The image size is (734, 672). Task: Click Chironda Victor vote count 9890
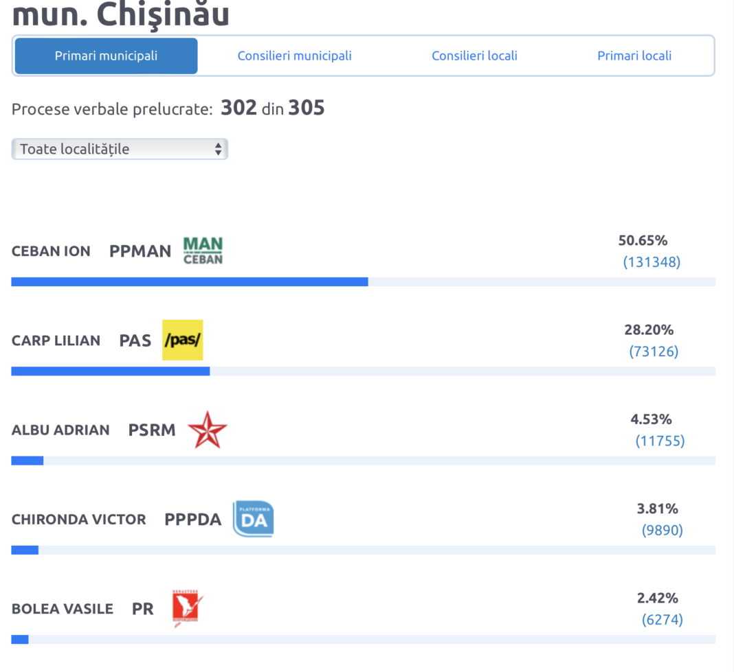[x=662, y=531]
